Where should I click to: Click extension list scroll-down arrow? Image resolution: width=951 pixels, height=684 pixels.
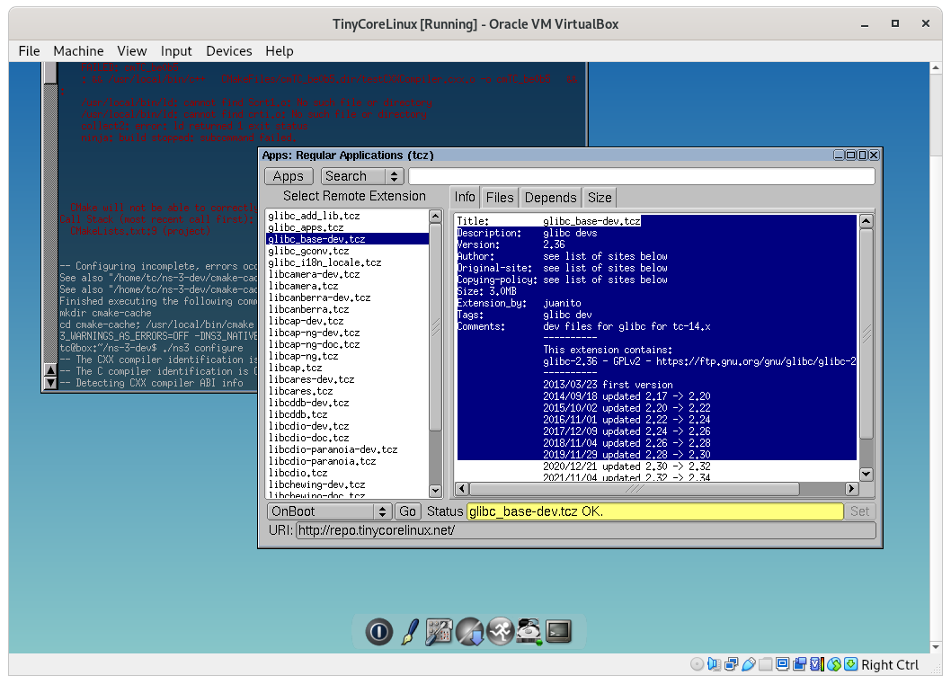click(x=435, y=490)
